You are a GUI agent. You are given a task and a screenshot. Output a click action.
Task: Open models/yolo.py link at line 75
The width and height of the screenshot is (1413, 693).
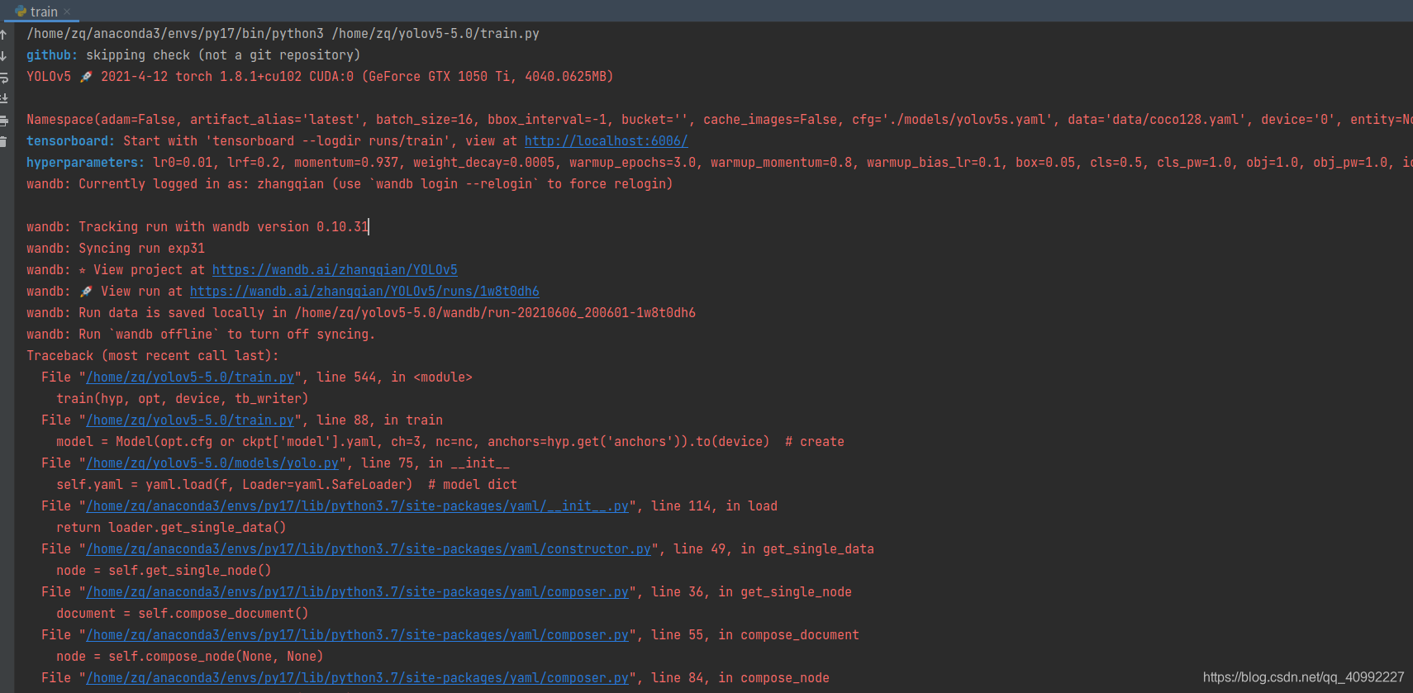point(212,463)
